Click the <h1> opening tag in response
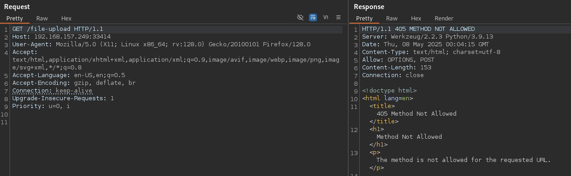571x176 pixels. click(x=377, y=129)
